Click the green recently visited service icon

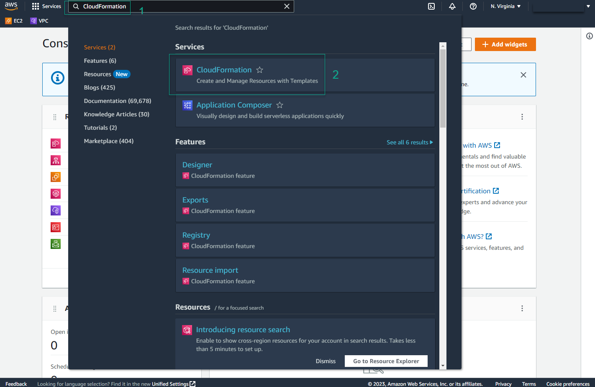pyautogui.click(x=56, y=244)
